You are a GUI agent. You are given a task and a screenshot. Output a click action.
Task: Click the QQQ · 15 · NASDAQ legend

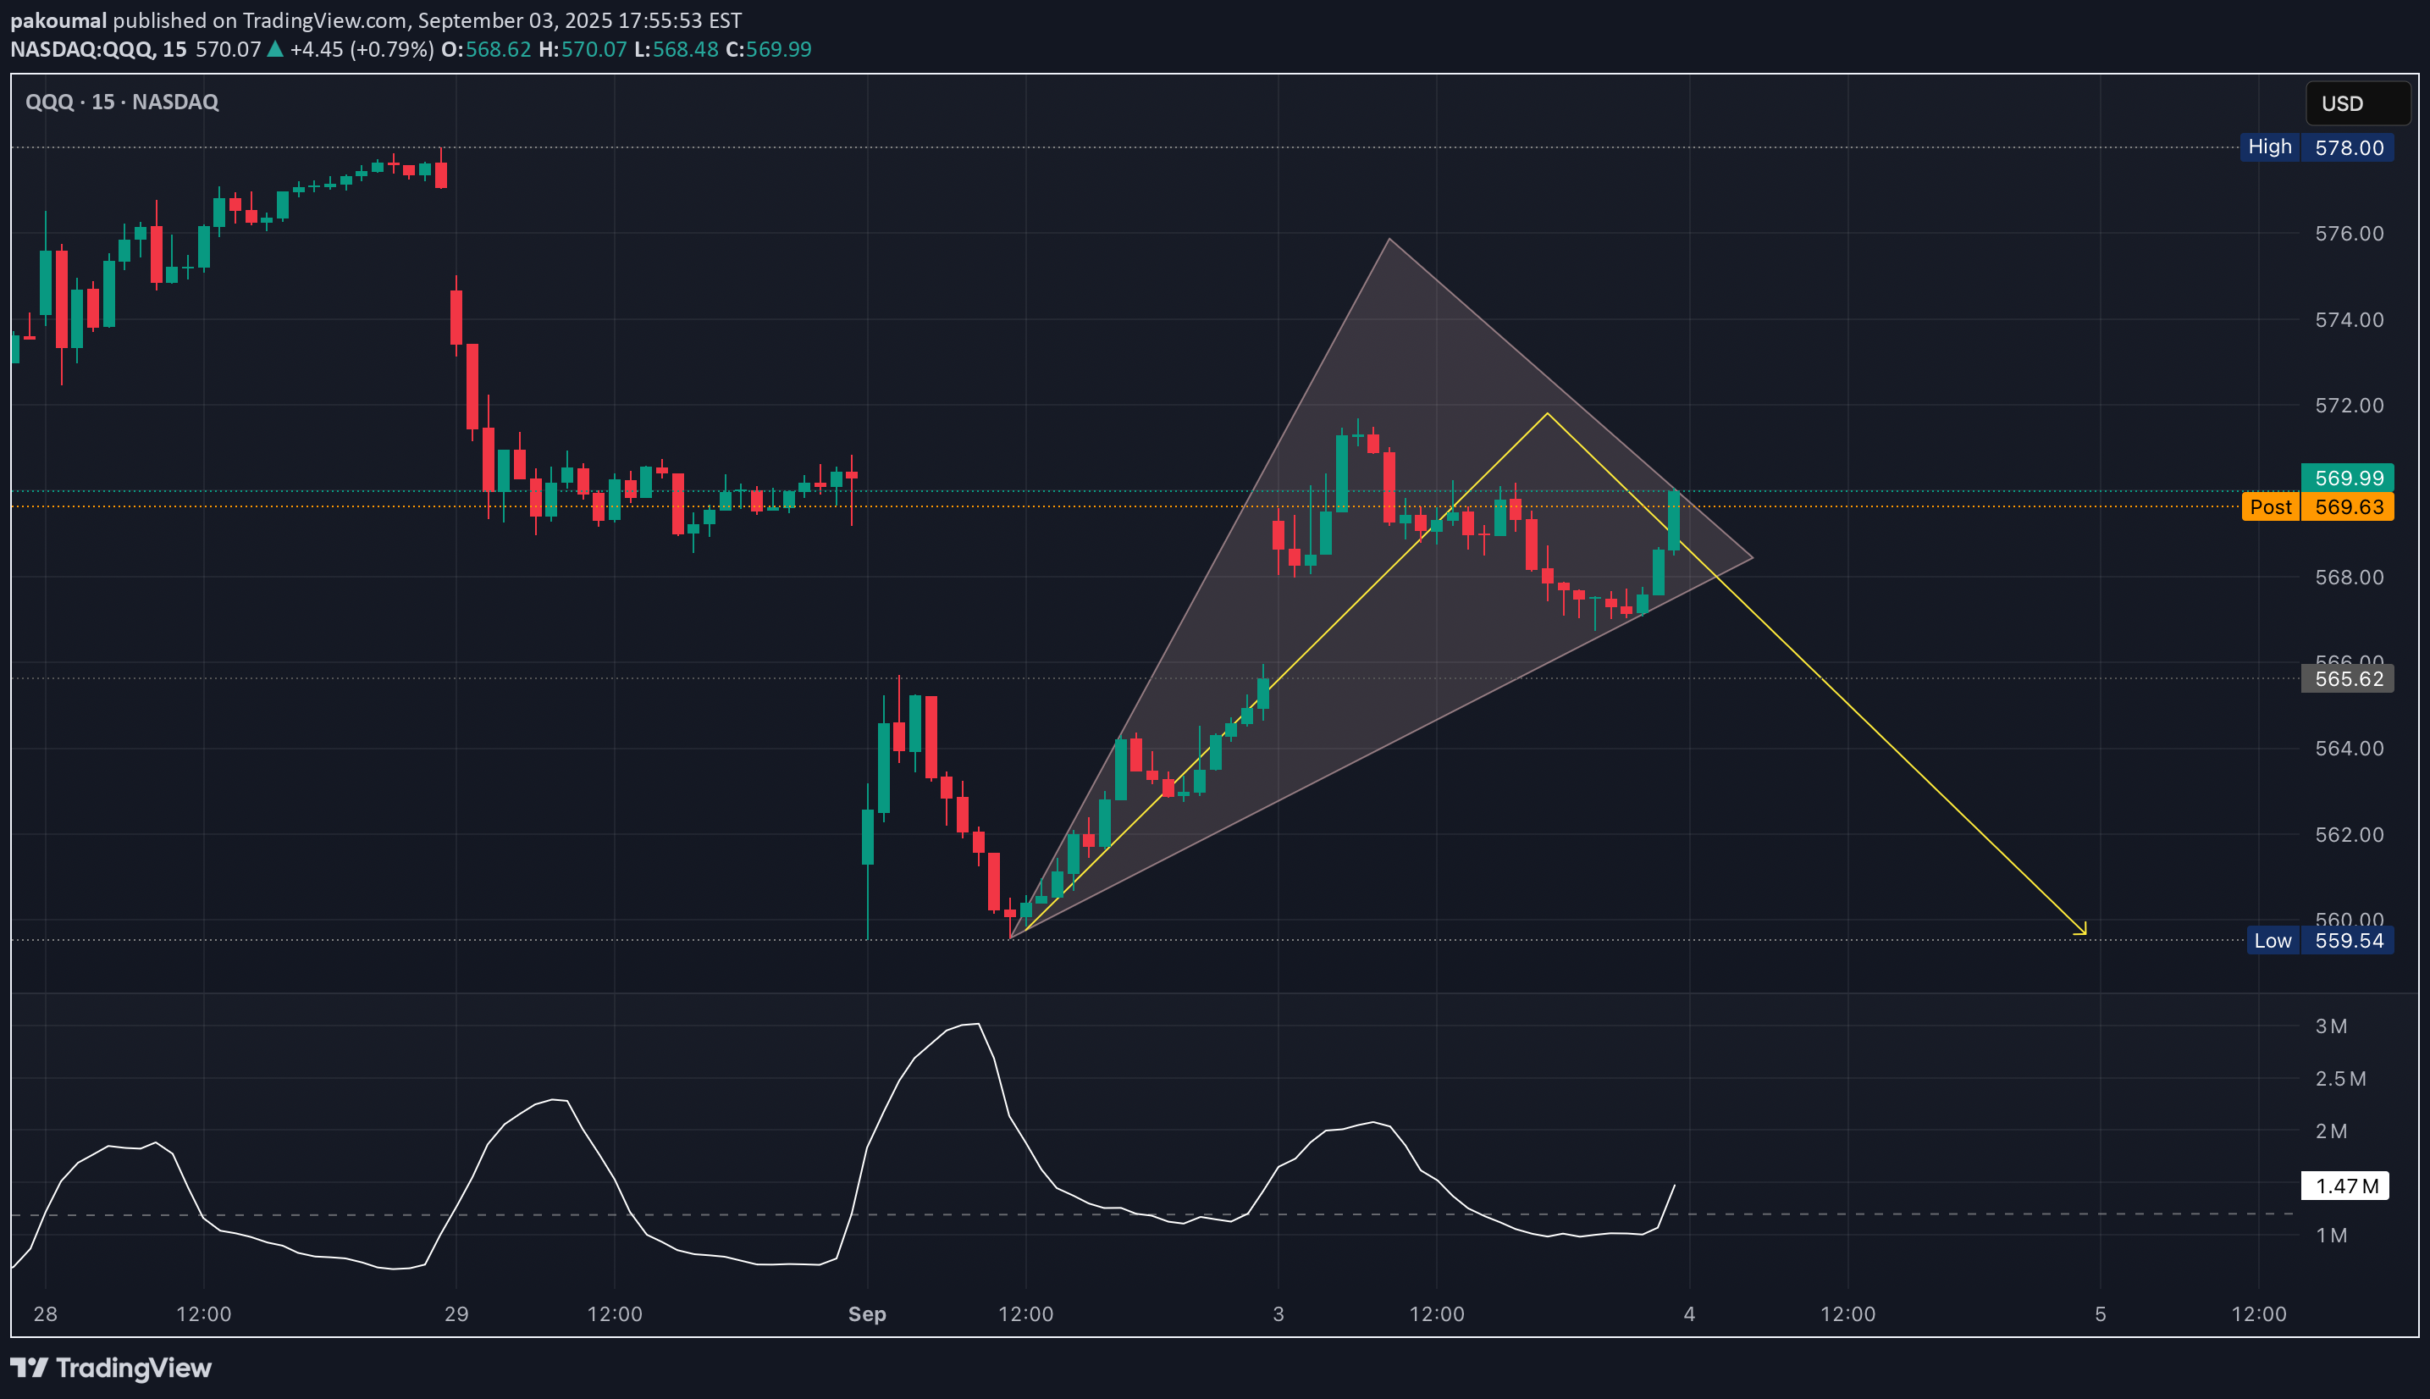coord(122,102)
